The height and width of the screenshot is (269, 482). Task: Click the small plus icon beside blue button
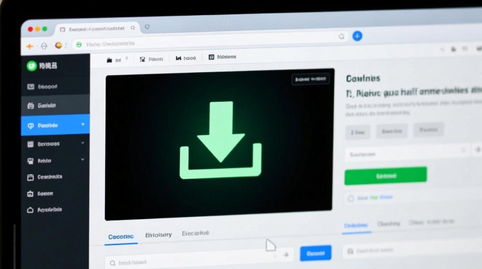click(286, 255)
